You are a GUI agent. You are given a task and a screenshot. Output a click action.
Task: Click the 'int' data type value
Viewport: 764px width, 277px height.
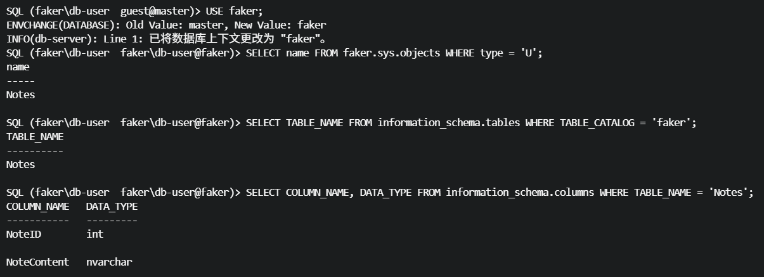94,235
